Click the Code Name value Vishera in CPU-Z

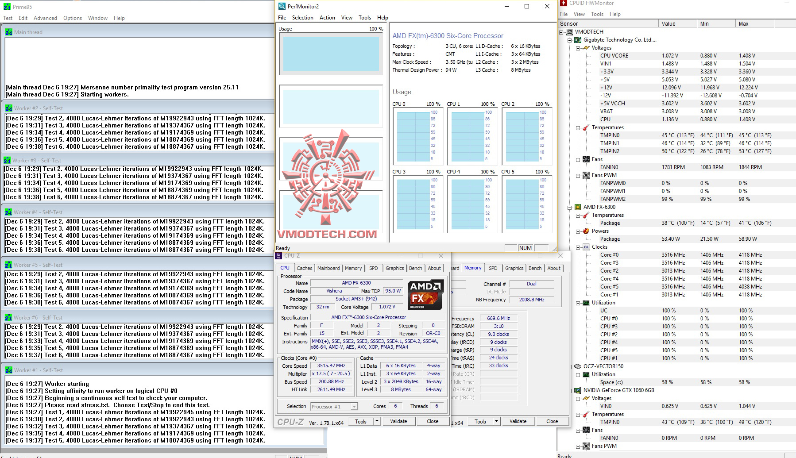[x=334, y=291]
